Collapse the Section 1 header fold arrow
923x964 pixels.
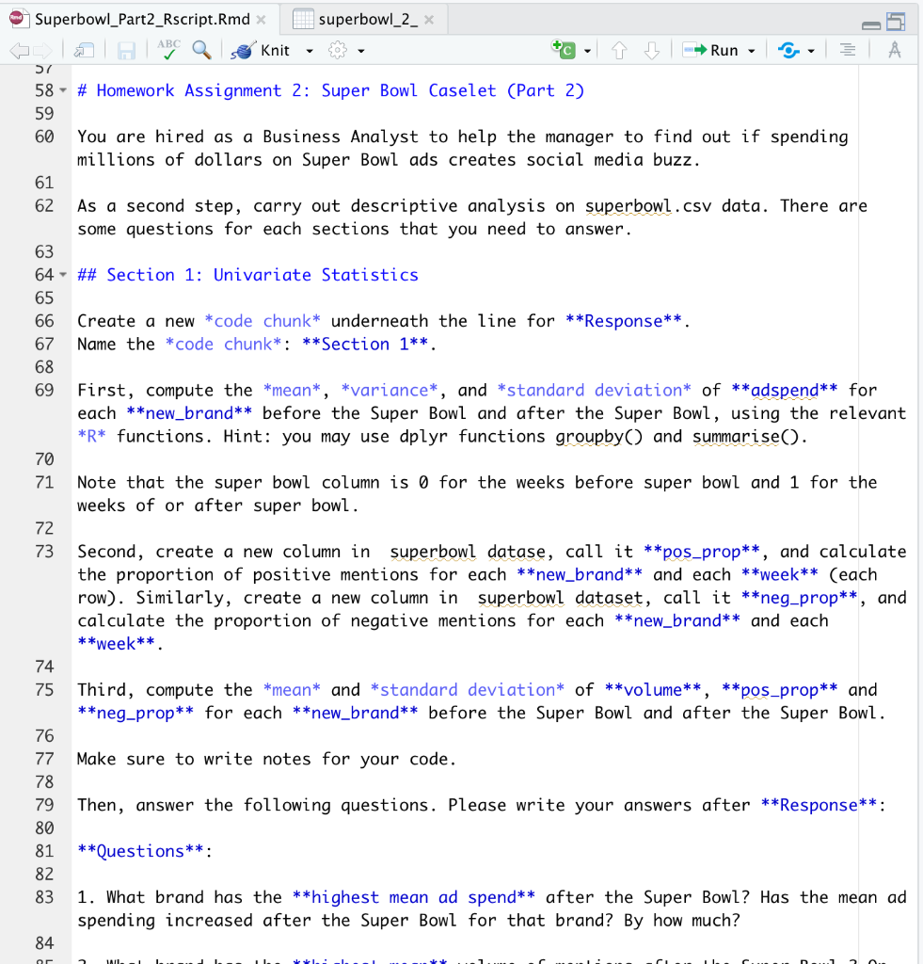click(x=63, y=275)
